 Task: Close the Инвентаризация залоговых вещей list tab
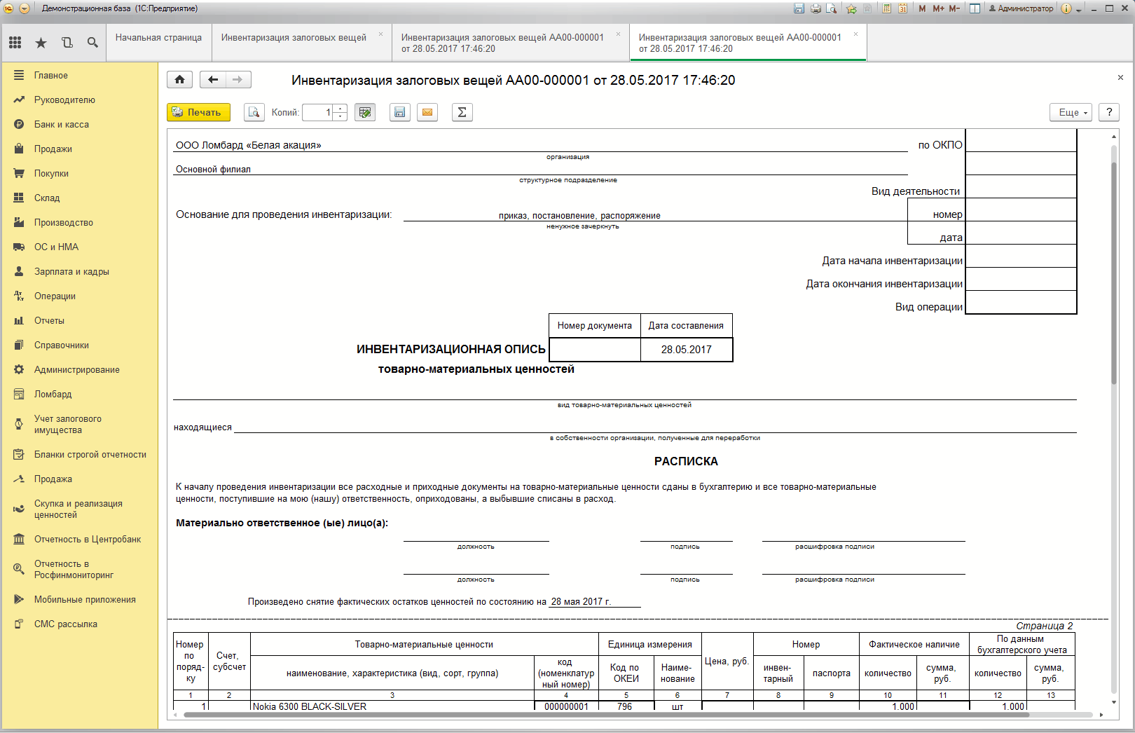point(381,34)
